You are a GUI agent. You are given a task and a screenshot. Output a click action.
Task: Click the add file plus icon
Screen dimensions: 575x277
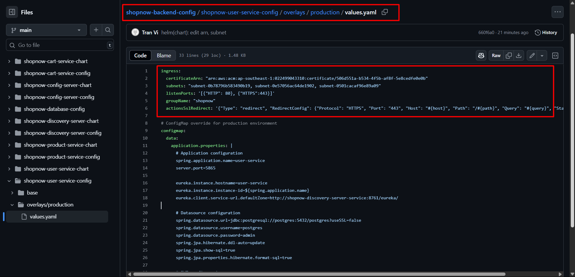(96, 30)
